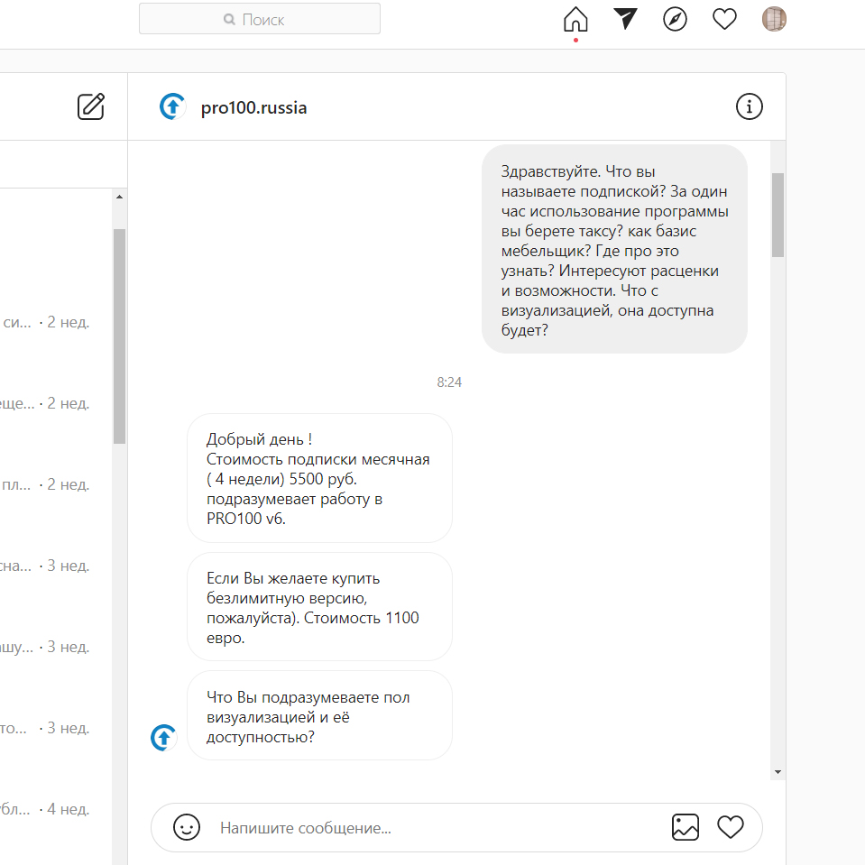Open conversation details info icon
This screenshot has height=865, width=865.
[749, 106]
